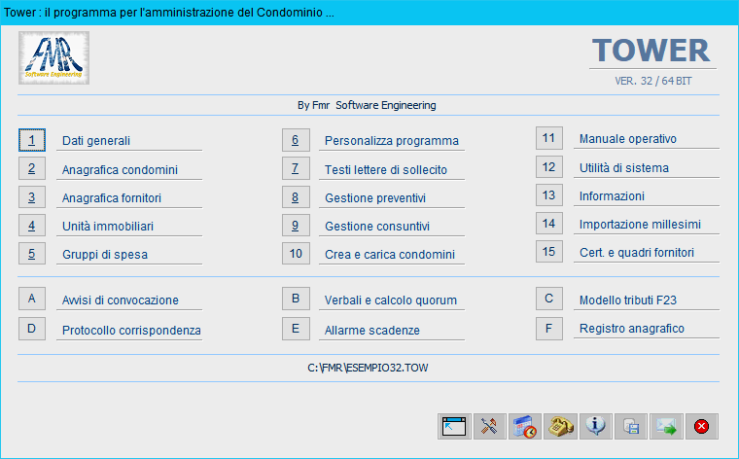The height and width of the screenshot is (459, 739).
Task: Open Testi lettere di sollecito
Action: click(x=386, y=169)
